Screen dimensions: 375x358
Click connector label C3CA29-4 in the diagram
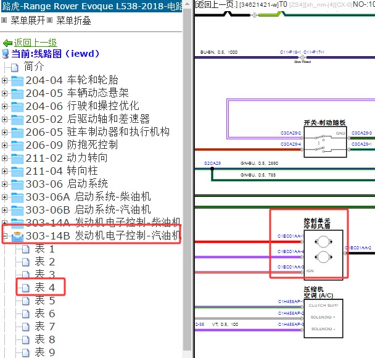(x=291, y=144)
